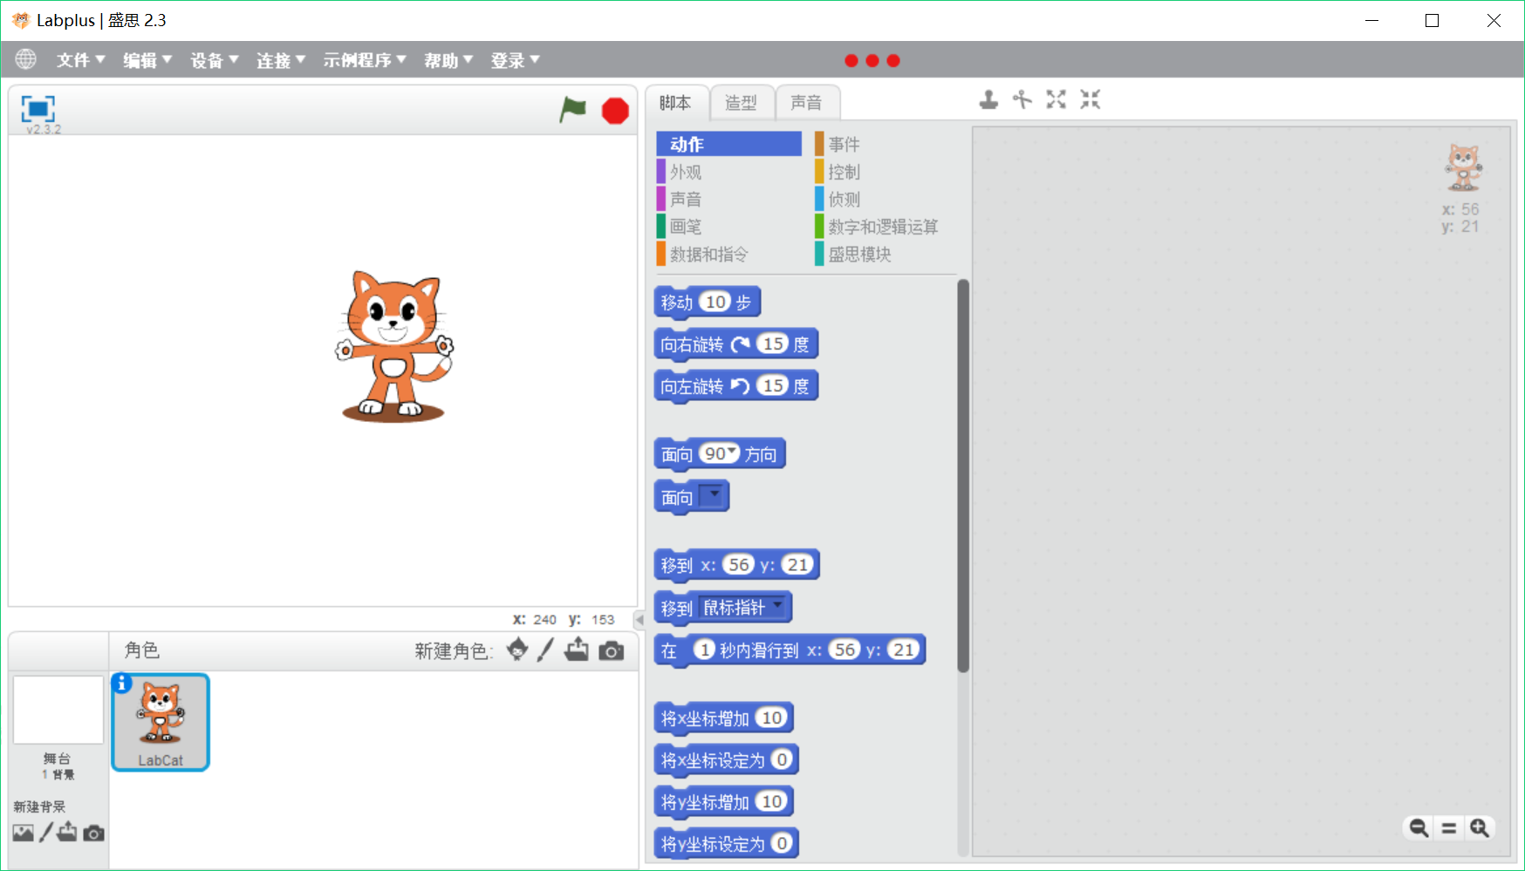1525x871 pixels.
Task: Select the shrink sprite tool
Action: pyautogui.click(x=1090, y=99)
